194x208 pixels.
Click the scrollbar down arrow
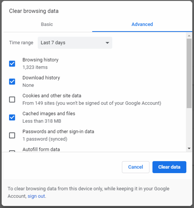(189, 149)
